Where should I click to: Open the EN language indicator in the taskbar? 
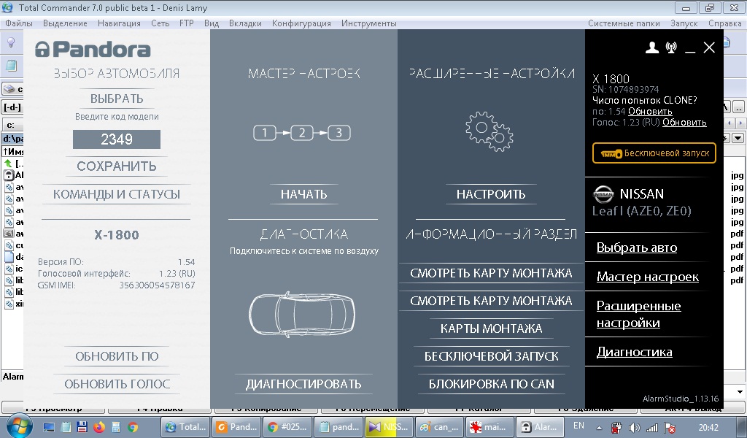point(579,425)
